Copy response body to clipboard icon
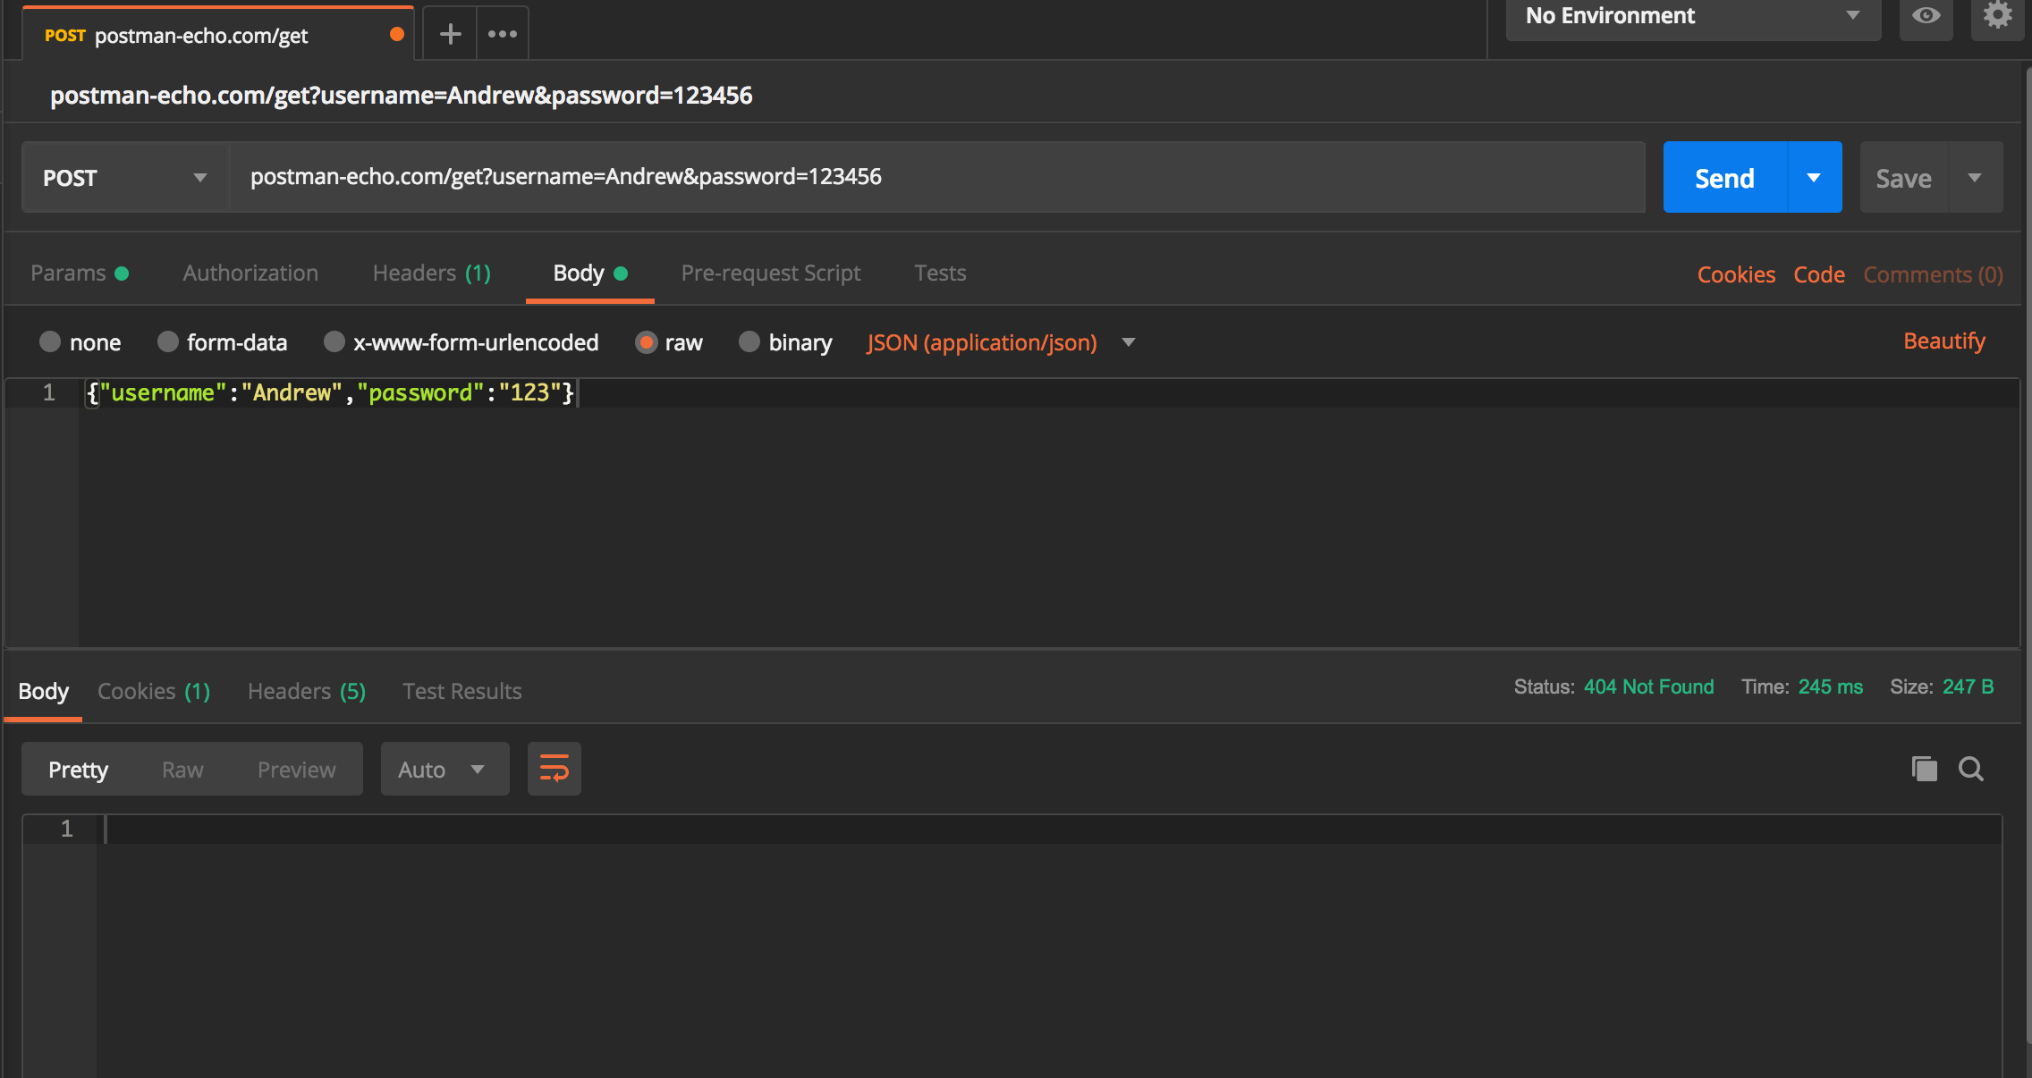This screenshot has width=2032, height=1078. pos(1925,769)
